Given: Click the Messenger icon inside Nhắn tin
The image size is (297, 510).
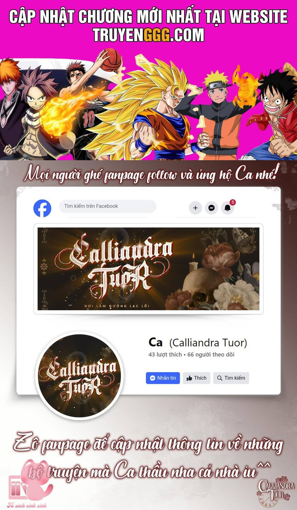Looking at the screenshot, I should (x=152, y=378).
